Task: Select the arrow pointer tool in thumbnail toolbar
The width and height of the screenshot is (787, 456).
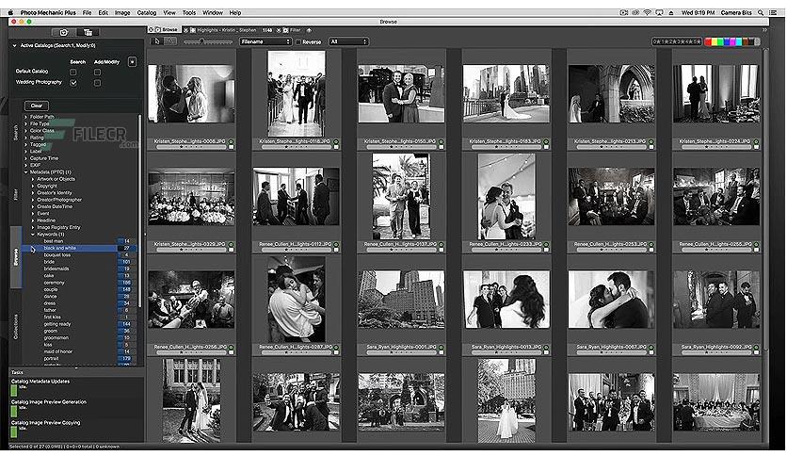Action: coord(156,41)
